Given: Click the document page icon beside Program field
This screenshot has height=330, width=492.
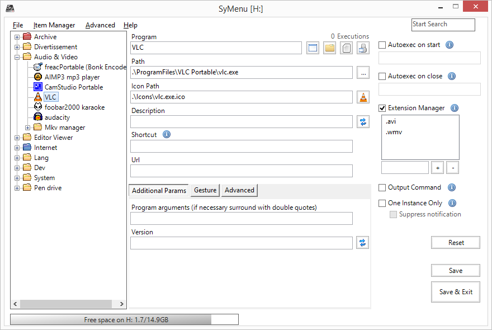Looking at the screenshot, I should click(347, 48).
